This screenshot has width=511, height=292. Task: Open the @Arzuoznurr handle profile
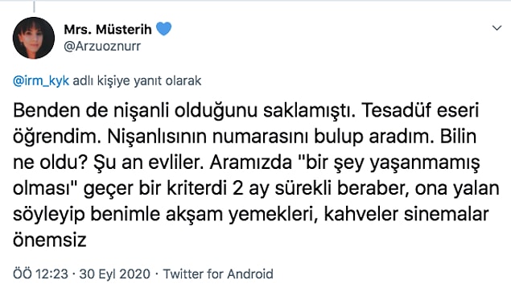coord(102,47)
